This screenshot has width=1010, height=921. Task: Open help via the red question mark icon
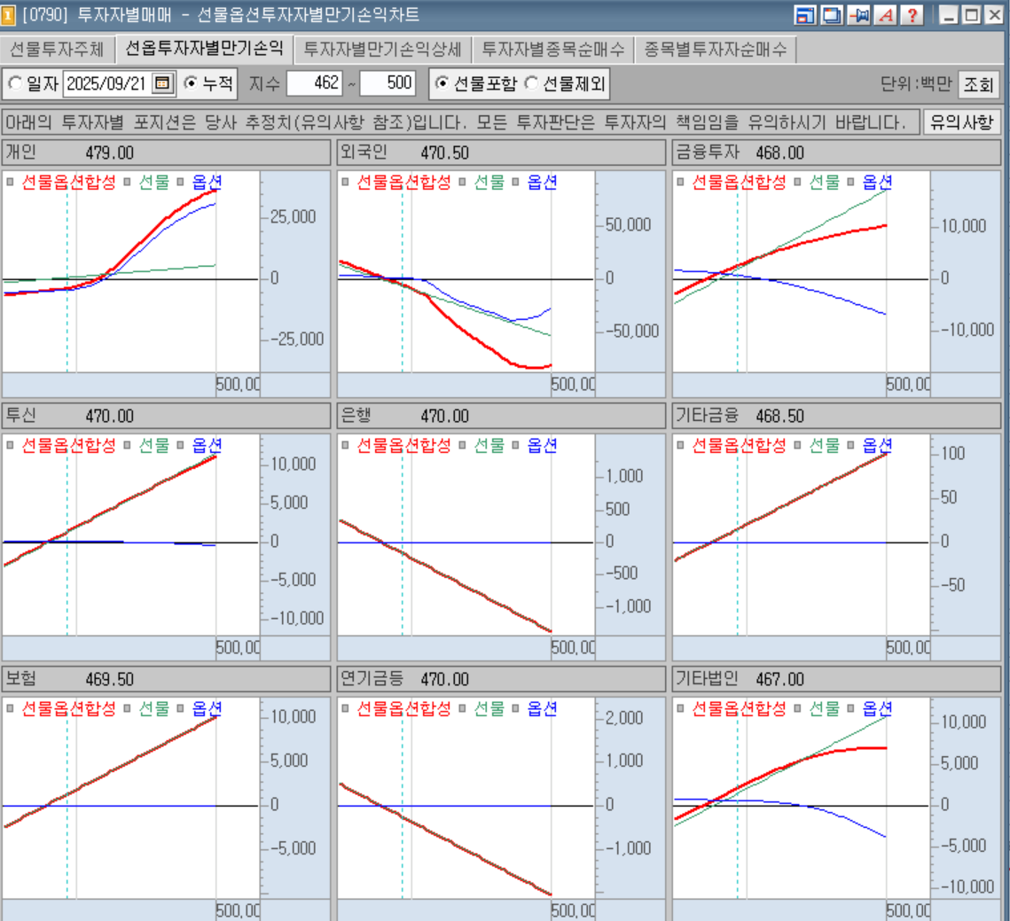(912, 15)
